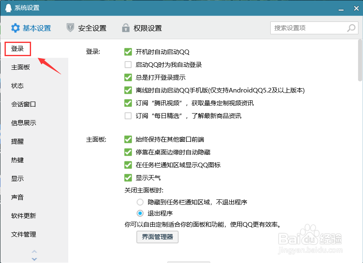Click the QQ penguin icon in title bar
The image size is (363, 263).
(x=8, y=8)
